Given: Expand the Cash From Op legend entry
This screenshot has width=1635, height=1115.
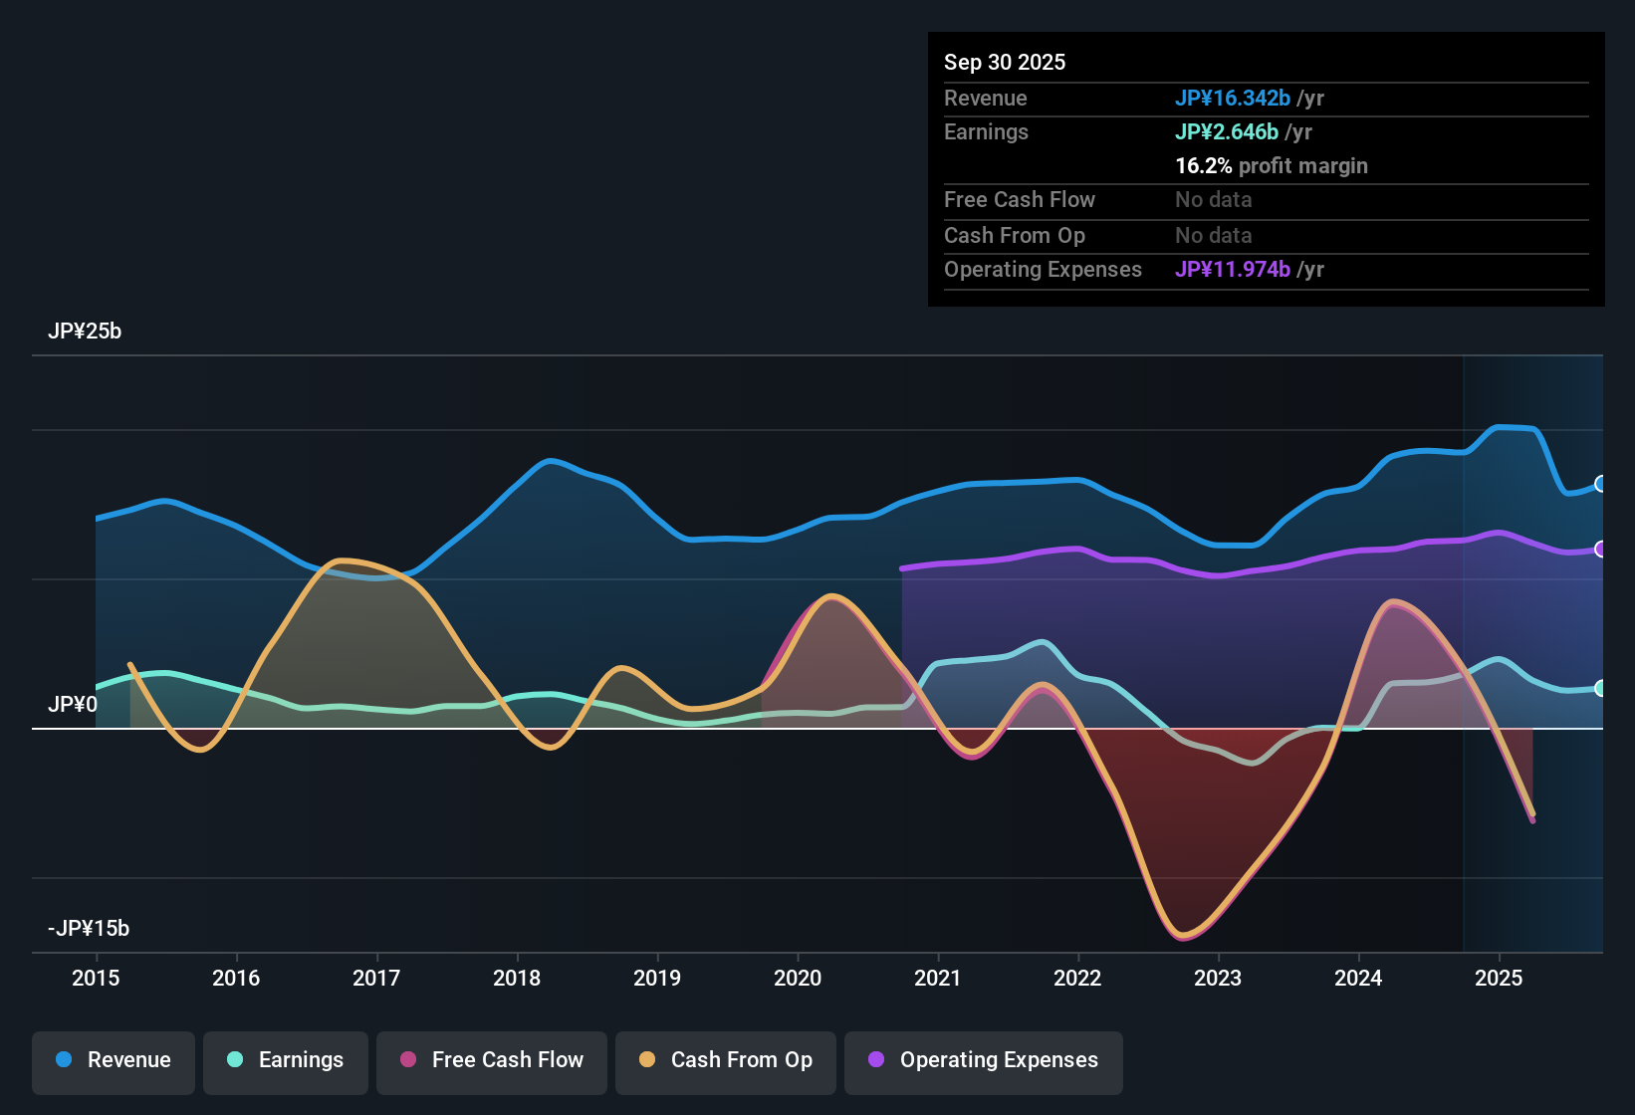Looking at the screenshot, I should (x=725, y=1060).
